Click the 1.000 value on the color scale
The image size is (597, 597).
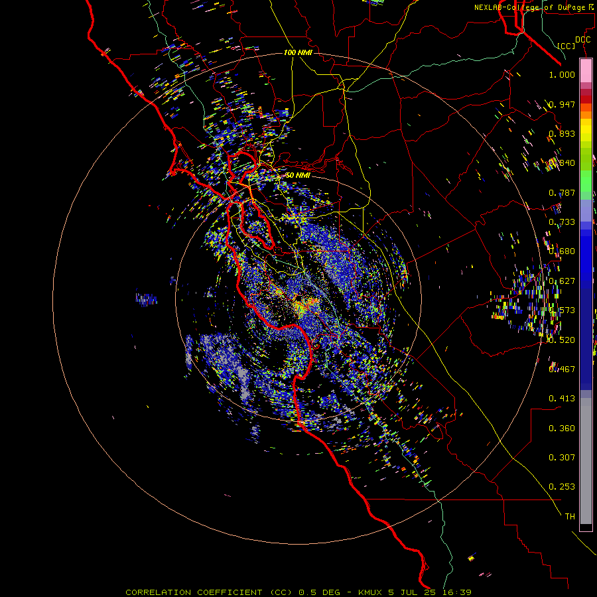click(562, 74)
